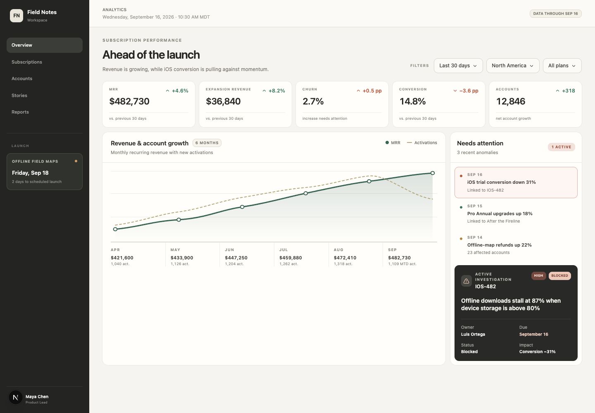The image size is (595, 413).
Task: Go to the Overview section
Action: [45, 45]
